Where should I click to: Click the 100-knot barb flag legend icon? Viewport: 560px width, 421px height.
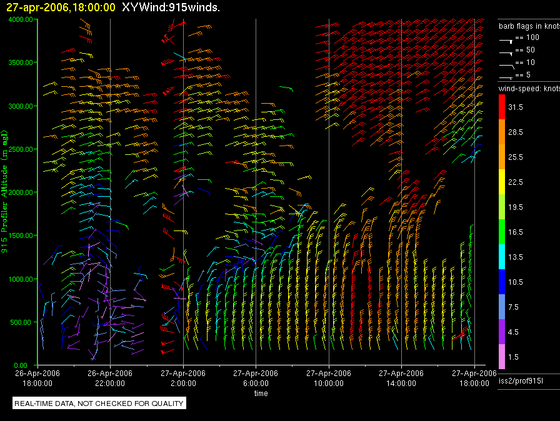pyautogui.click(x=506, y=41)
